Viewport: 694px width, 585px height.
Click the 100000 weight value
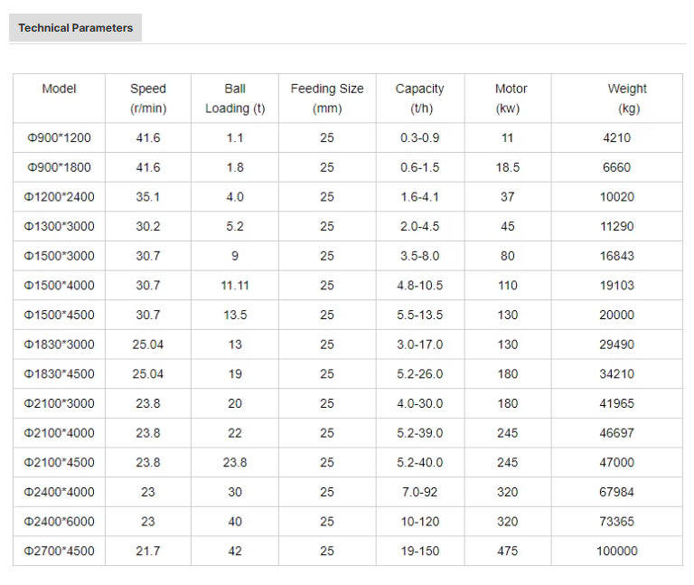pos(617,552)
